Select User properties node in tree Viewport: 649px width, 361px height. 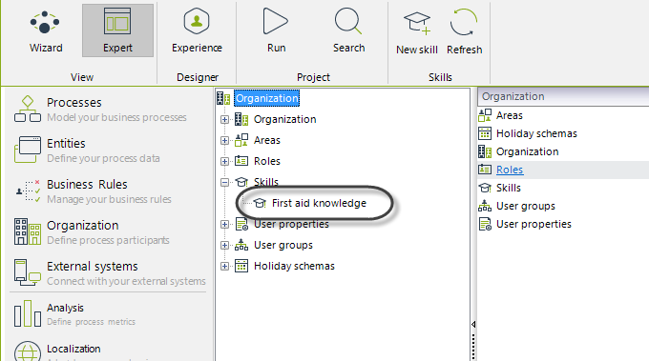coord(291,224)
